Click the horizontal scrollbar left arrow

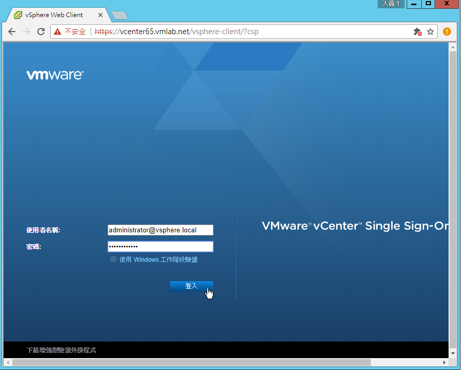click(x=8, y=362)
